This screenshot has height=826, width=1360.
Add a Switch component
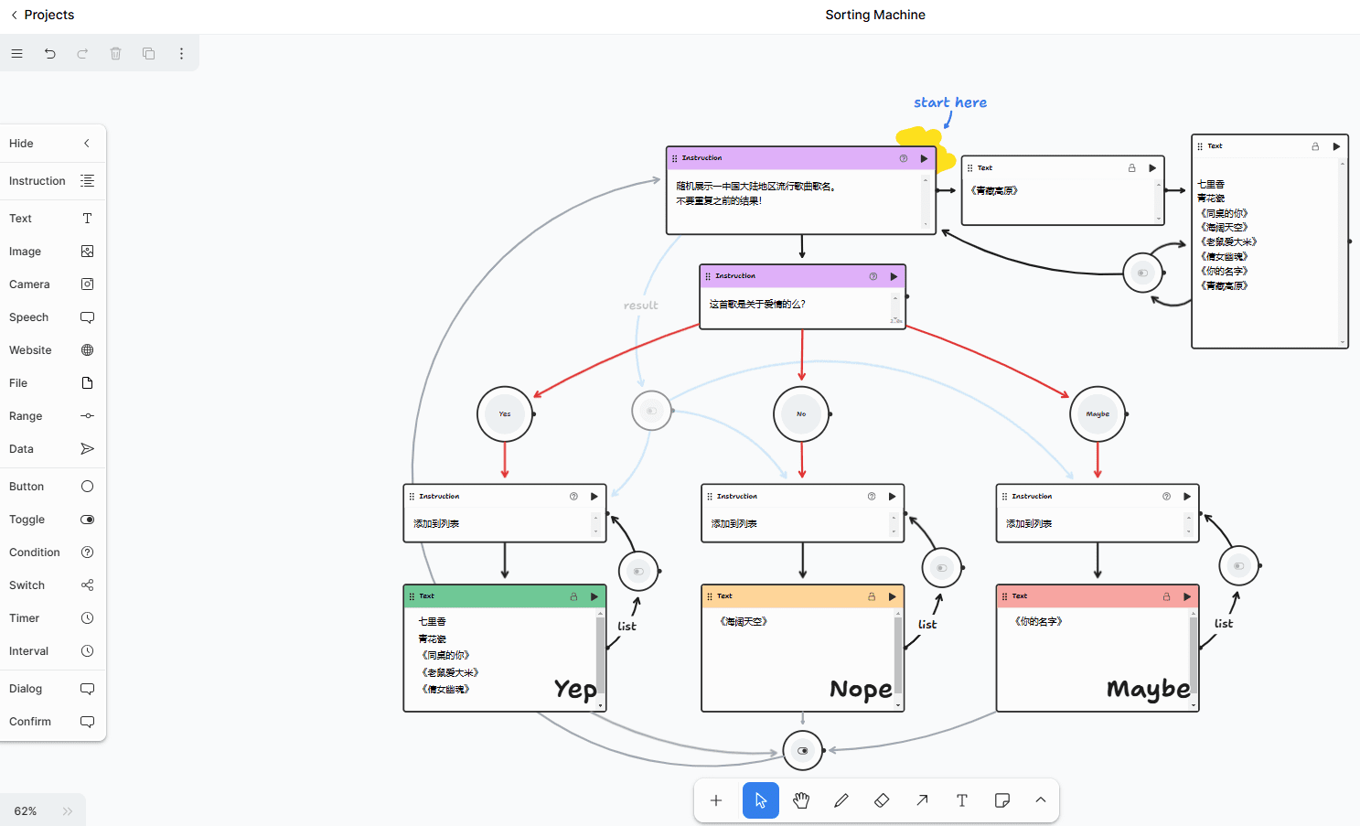52,585
